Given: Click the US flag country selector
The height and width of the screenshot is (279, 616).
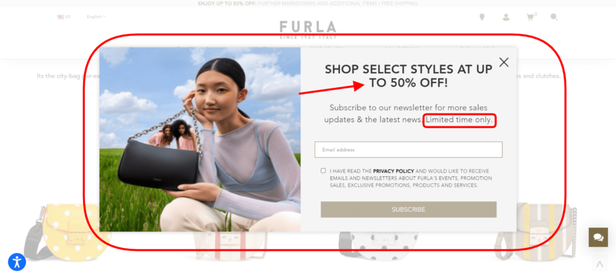Looking at the screenshot, I should tap(64, 17).
